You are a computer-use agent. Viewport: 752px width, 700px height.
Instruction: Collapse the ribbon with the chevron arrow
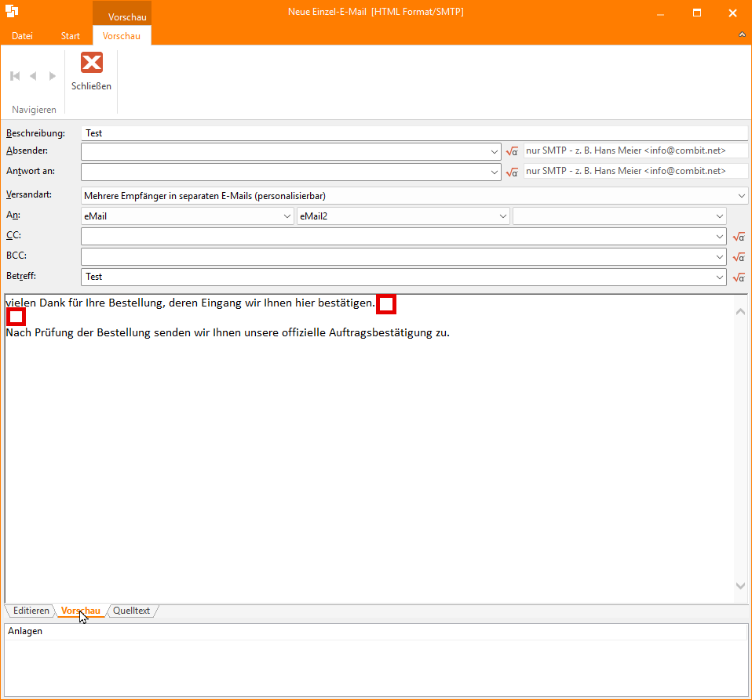point(742,35)
